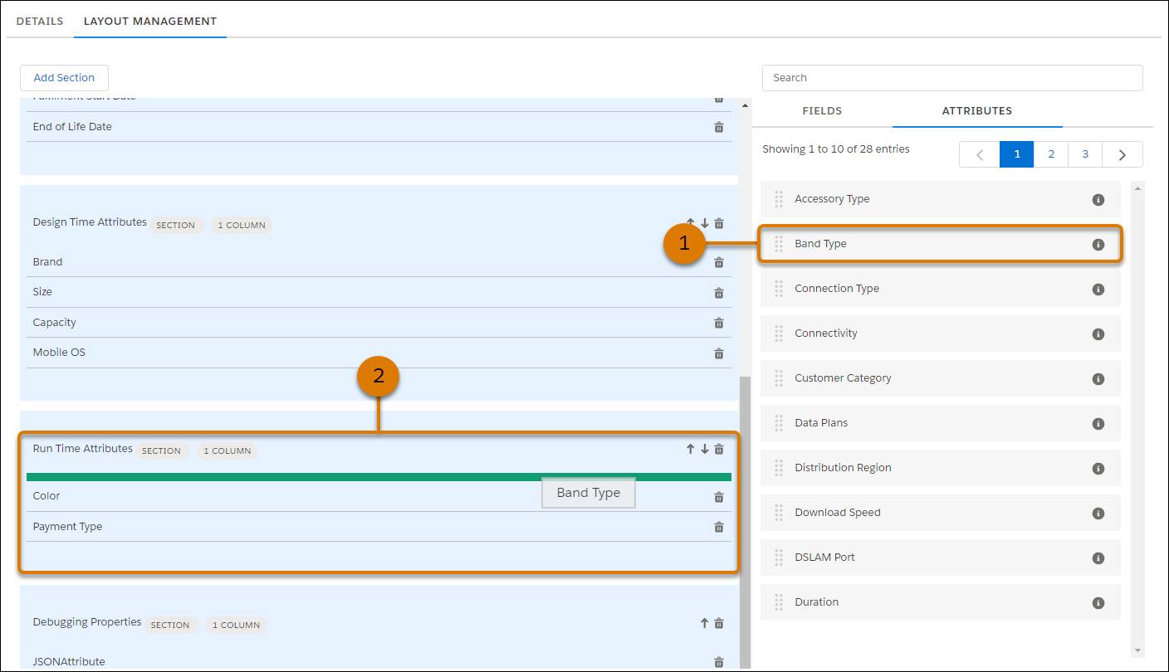Delete the End of Life Date field
Image resolution: width=1169 pixels, height=672 pixels.
coord(719,127)
